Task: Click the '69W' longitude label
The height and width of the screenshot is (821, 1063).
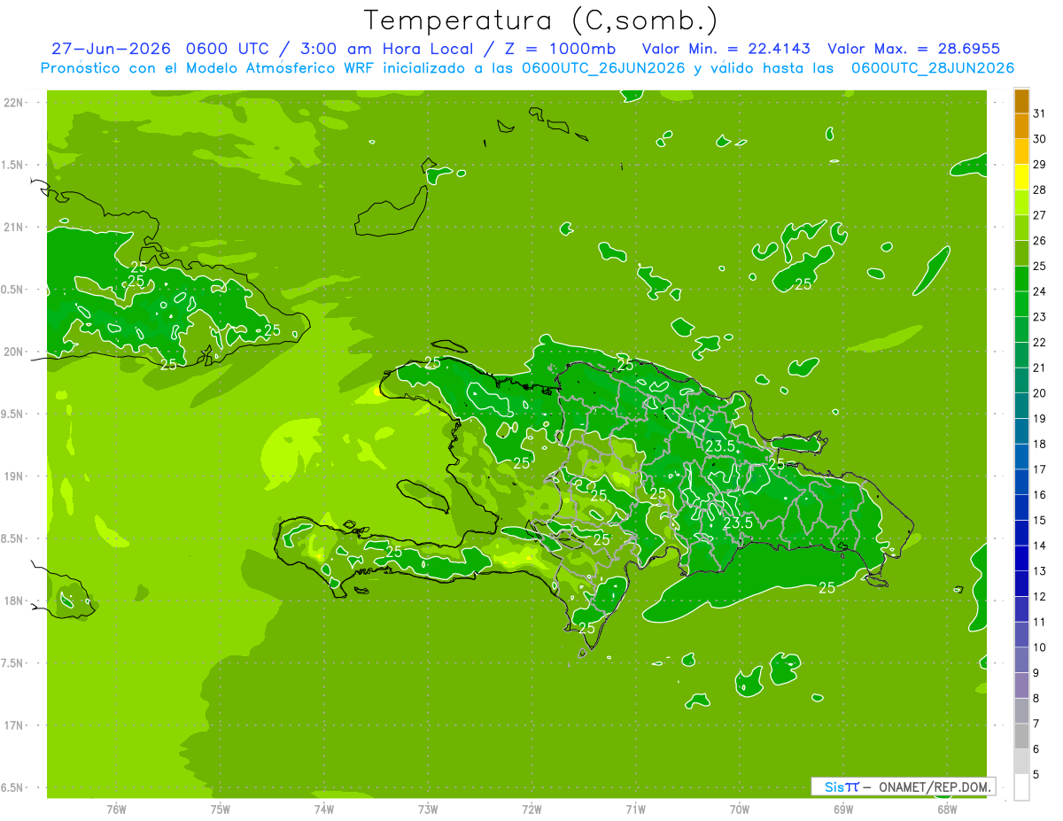Action: tap(843, 809)
